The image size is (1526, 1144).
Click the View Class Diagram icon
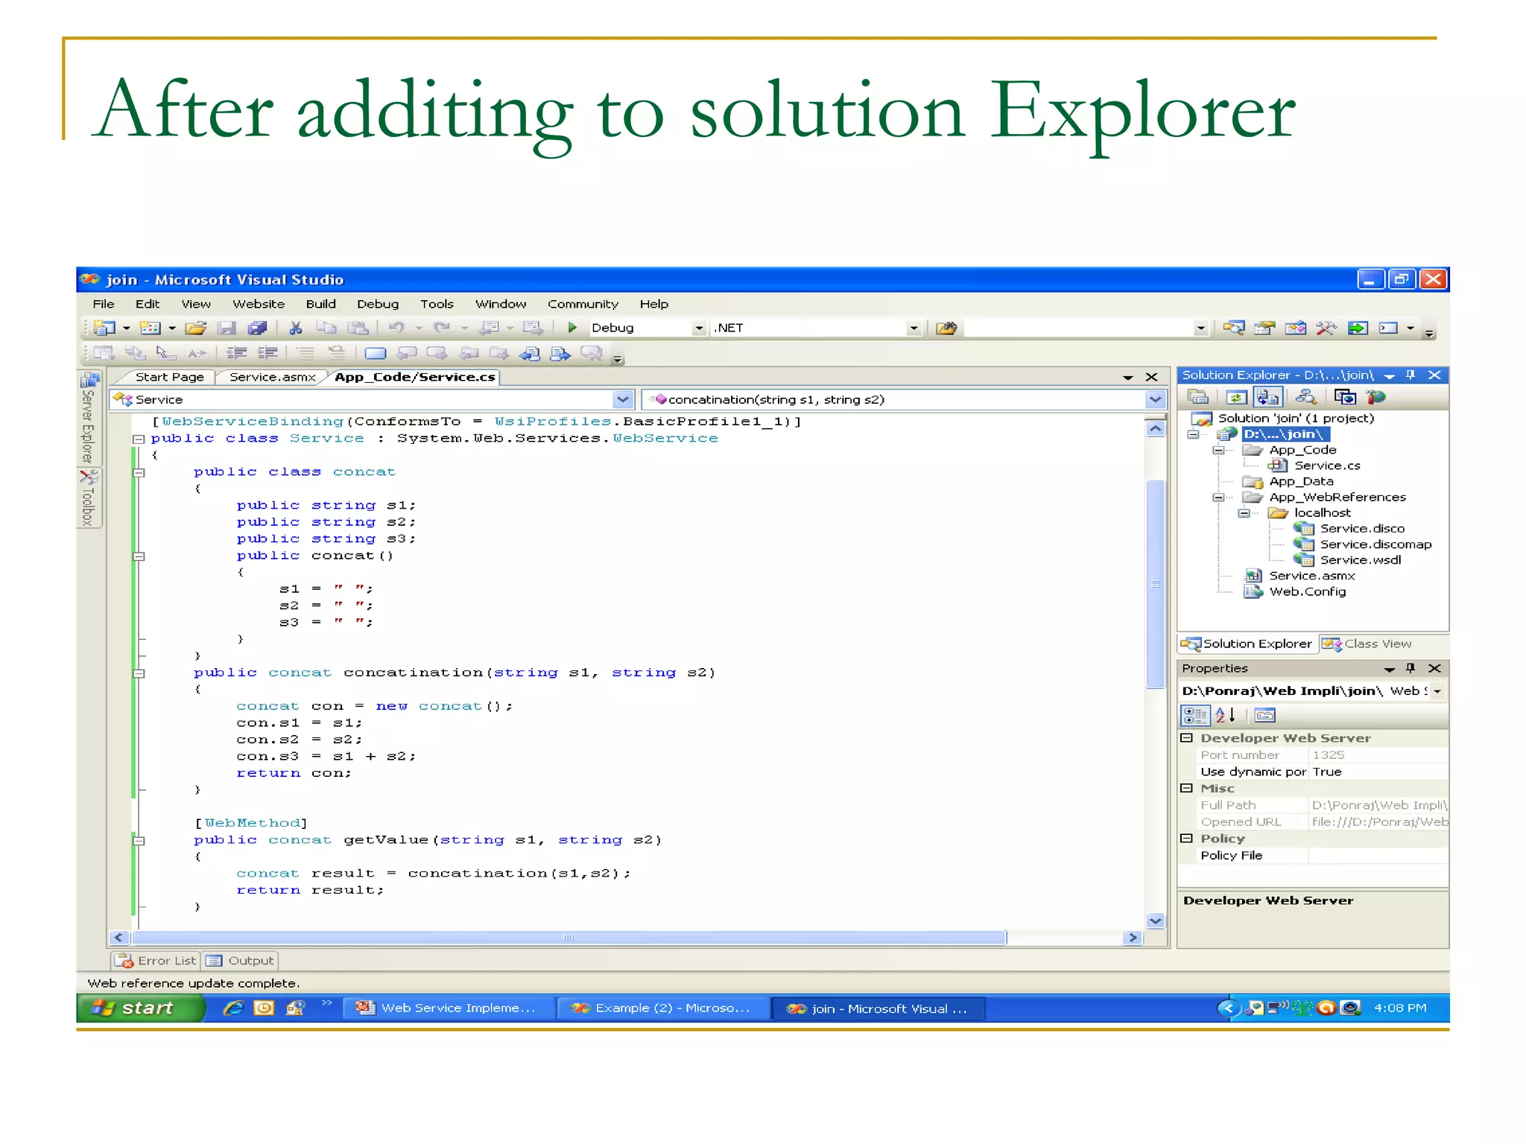[1305, 397]
